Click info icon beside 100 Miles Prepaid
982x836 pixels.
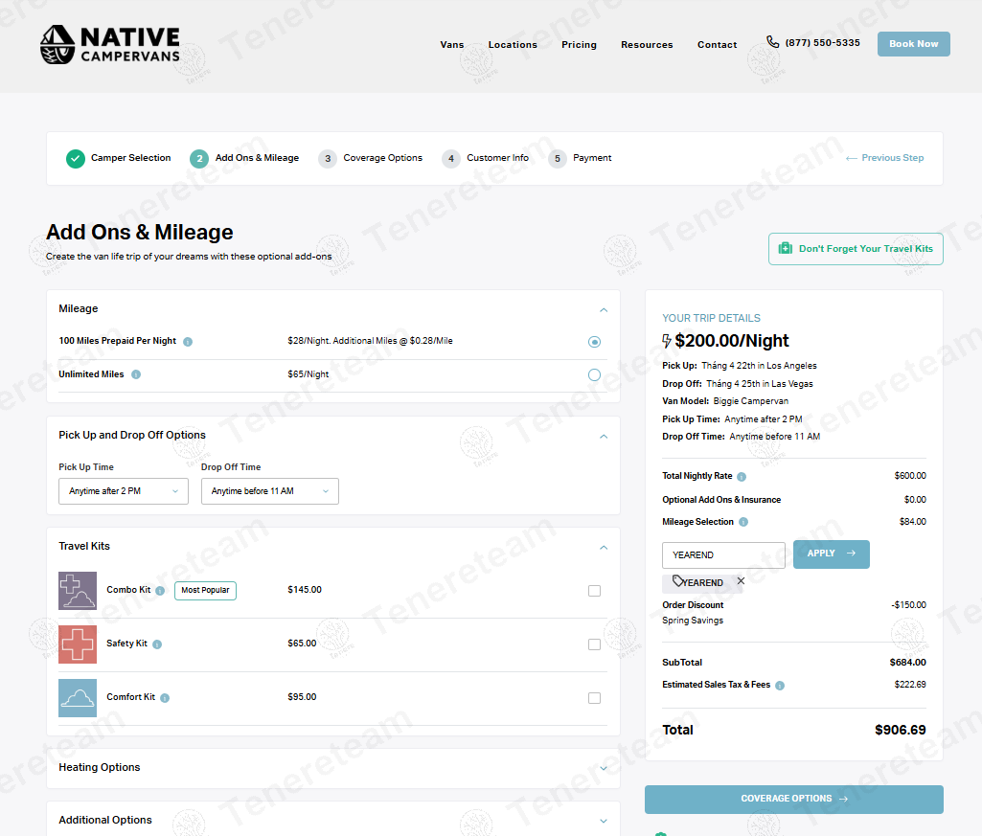coord(188,342)
